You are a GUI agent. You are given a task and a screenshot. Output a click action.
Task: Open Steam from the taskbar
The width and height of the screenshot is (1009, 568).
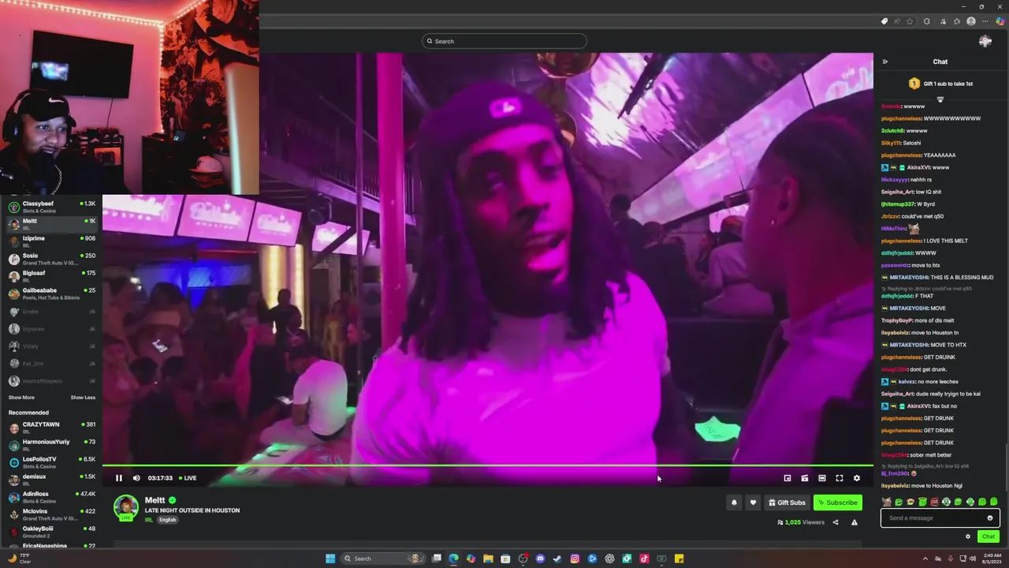click(557, 559)
